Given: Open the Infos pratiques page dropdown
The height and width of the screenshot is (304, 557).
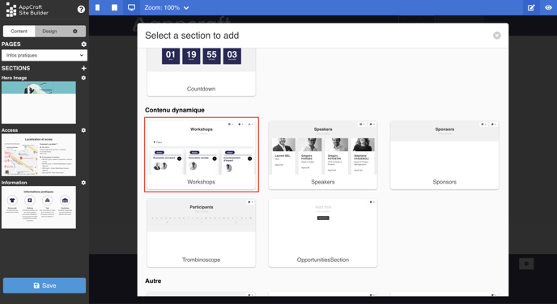Looking at the screenshot, I should coord(45,55).
